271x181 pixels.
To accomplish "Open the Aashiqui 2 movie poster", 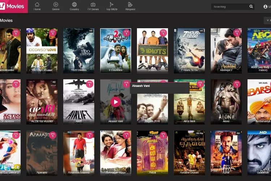I will pos(226,51).
